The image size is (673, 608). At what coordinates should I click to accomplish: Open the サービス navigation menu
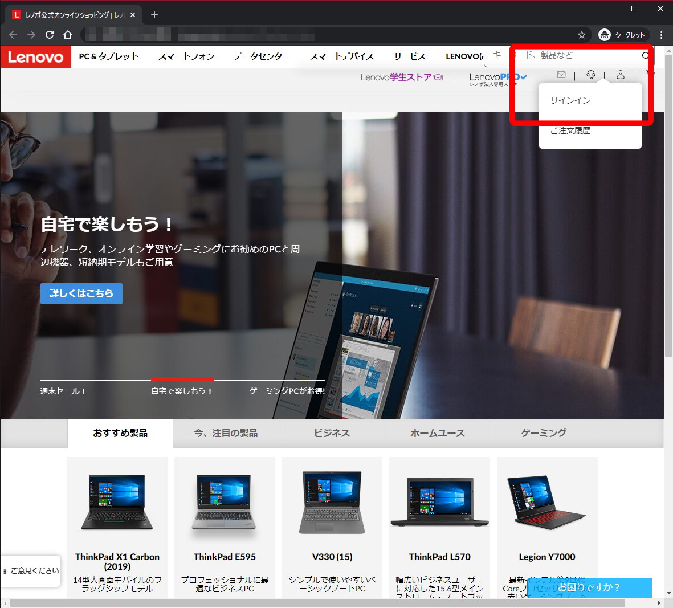(410, 56)
